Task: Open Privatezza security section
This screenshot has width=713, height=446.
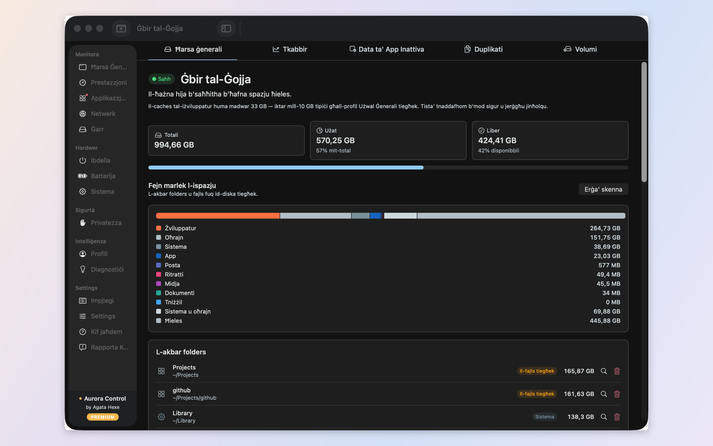Action: [x=102, y=223]
